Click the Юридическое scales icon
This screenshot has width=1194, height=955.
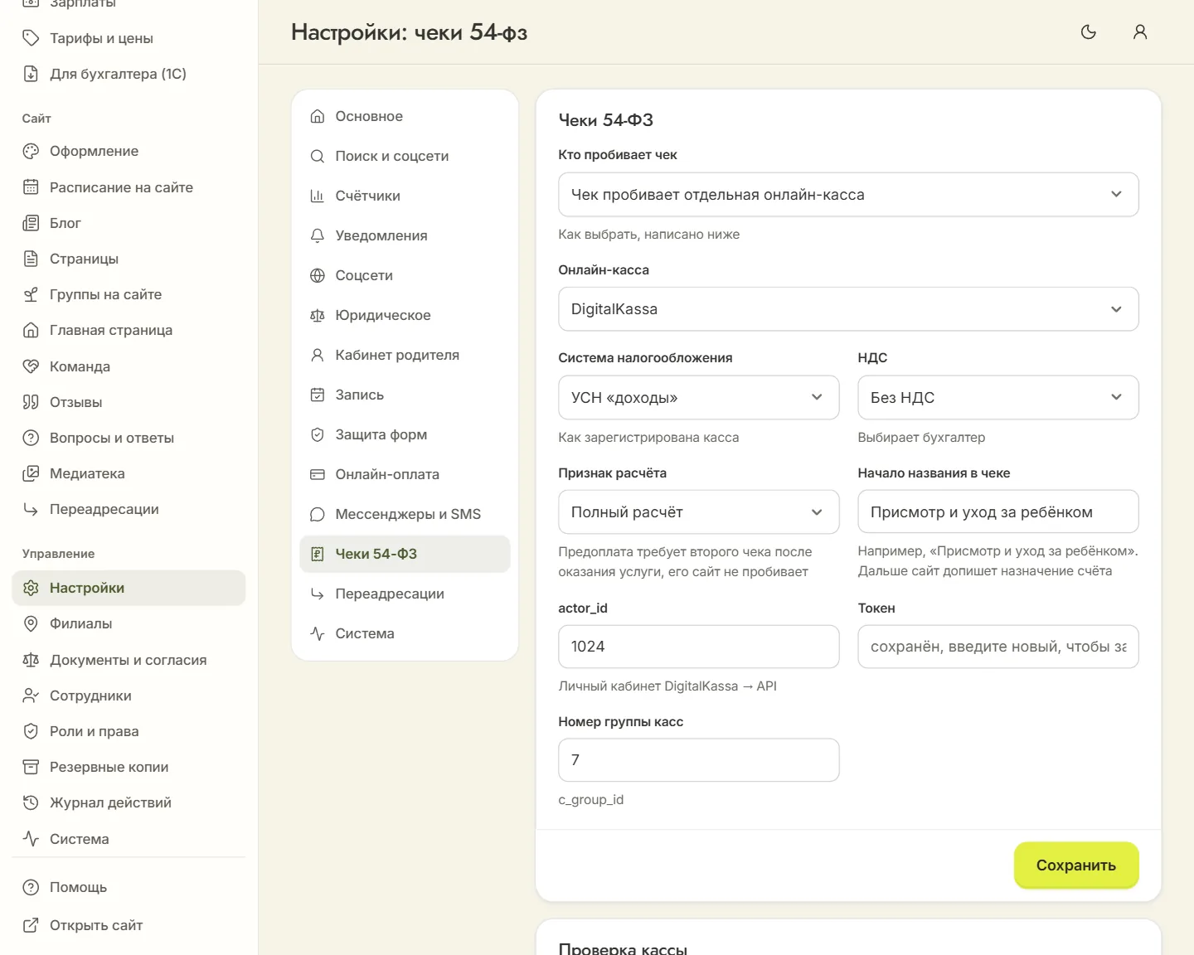317,315
